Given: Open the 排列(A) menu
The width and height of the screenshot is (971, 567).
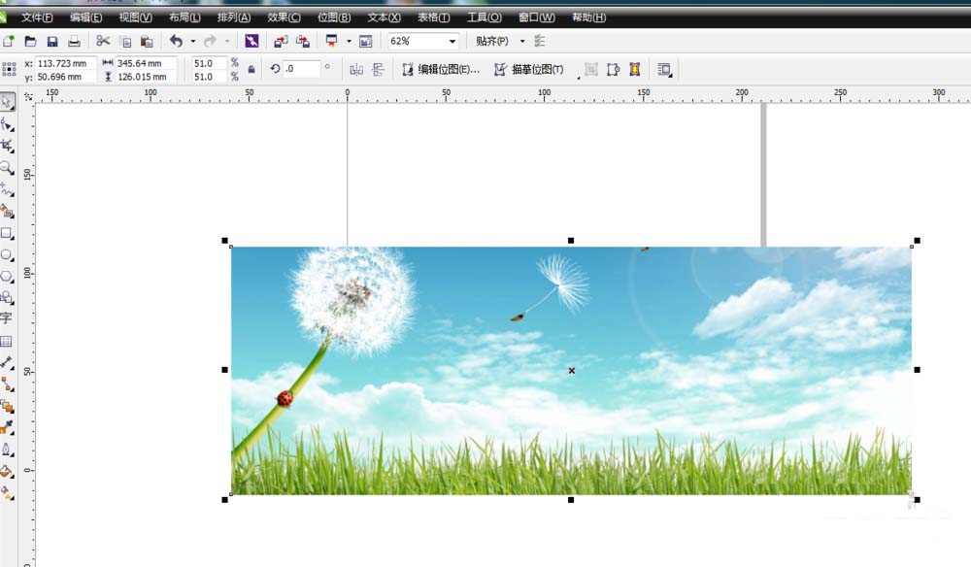Looking at the screenshot, I should point(234,17).
